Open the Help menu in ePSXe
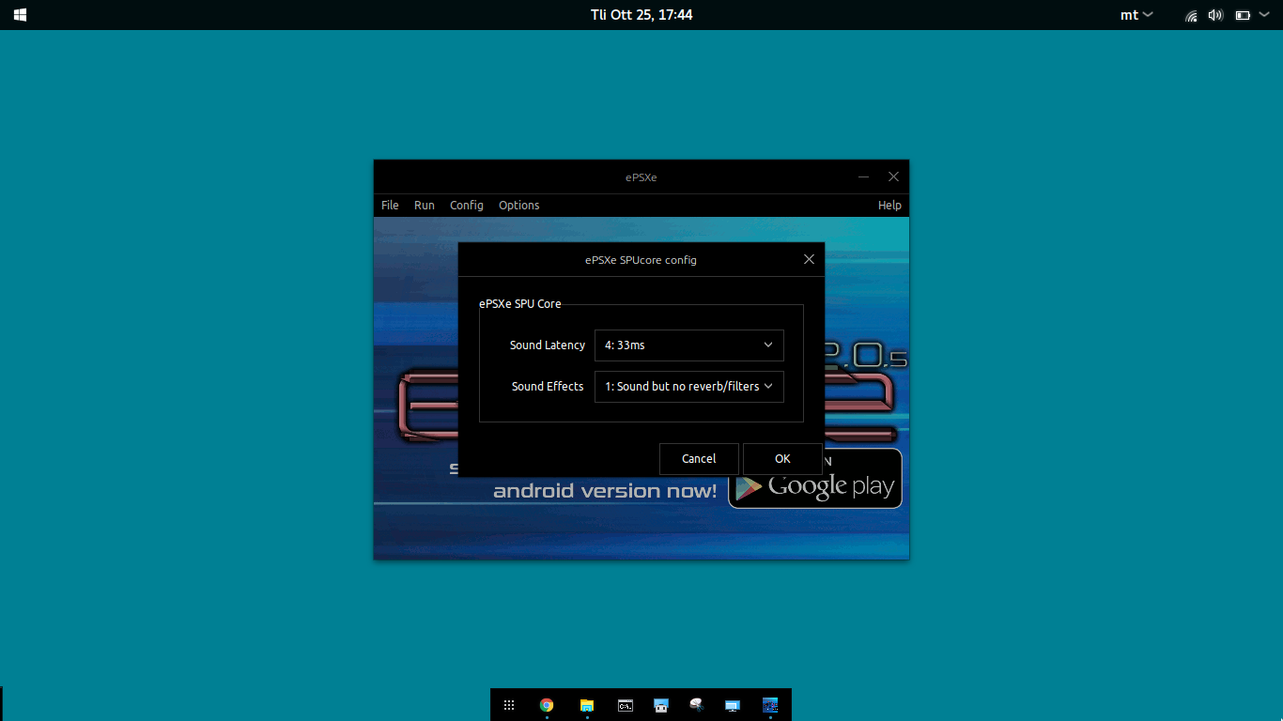This screenshot has height=721, width=1283. point(889,206)
